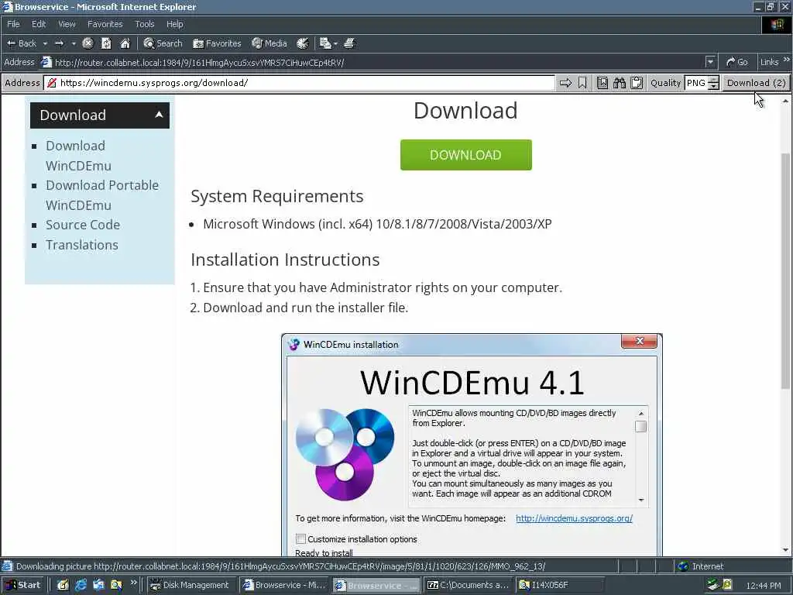Go back with the Back arrow button
The width and height of the screenshot is (793, 595).
(21, 43)
